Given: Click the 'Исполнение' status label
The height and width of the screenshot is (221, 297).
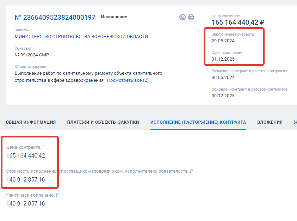Looking at the screenshot, I should [x=114, y=17].
